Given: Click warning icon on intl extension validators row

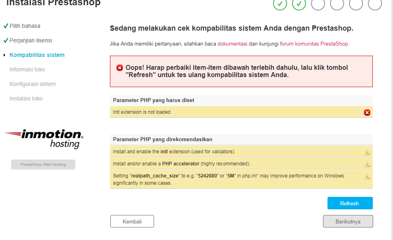Looking at the screenshot, I should point(367,152).
